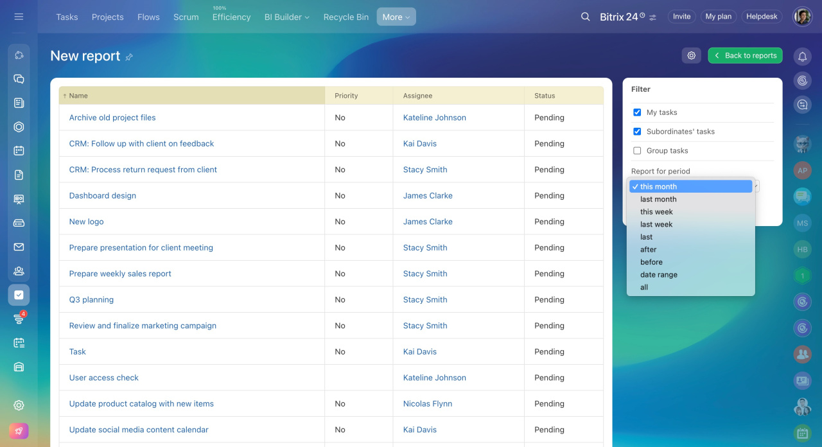This screenshot has width=822, height=447.
Task: Open the user profile avatar
Action: click(x=802, y=17)
